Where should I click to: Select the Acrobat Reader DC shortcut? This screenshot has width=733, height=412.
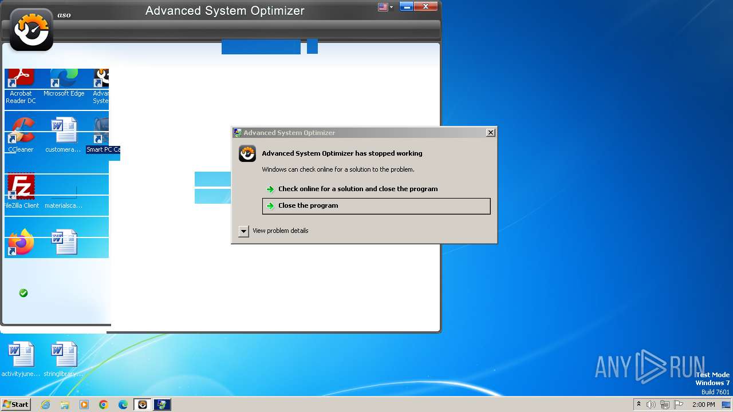pos(21,86)
